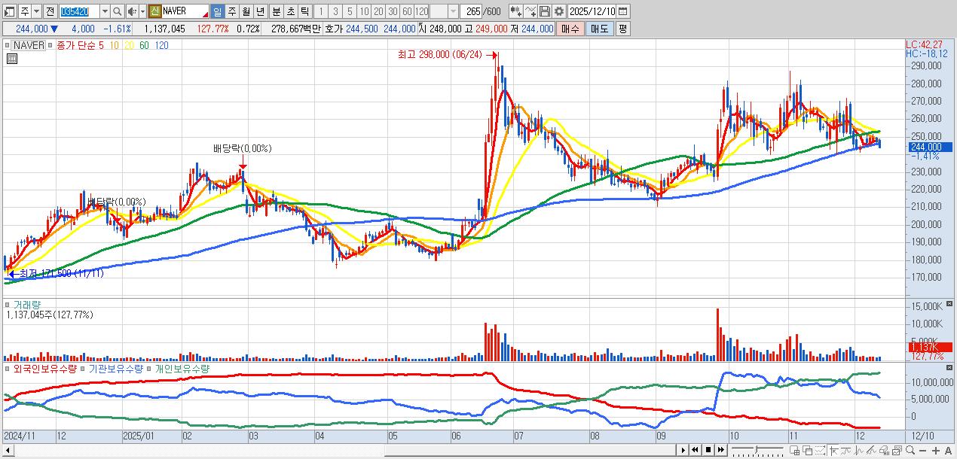
Task: Click the speaker sound icon
Action: click(132, 11)
